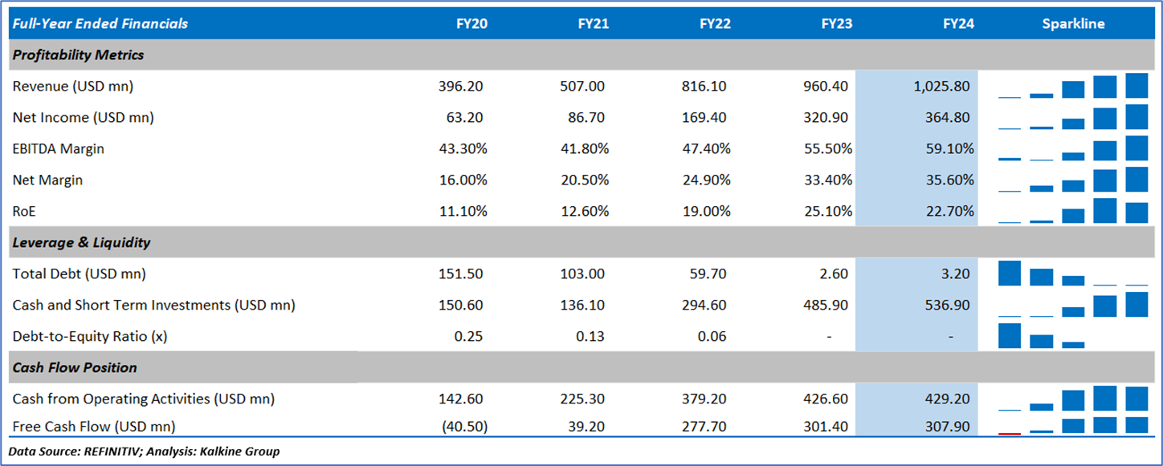This screenshot has height=466, width=1163.
Task: Click the Net Margin row label
Action: point(47,180)
